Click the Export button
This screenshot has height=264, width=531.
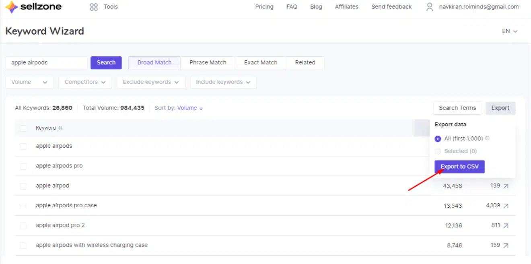pos(500,108)
